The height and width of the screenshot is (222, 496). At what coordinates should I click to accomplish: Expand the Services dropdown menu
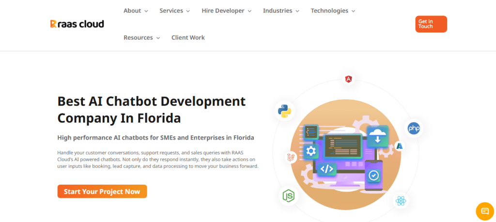pos(174,11)
